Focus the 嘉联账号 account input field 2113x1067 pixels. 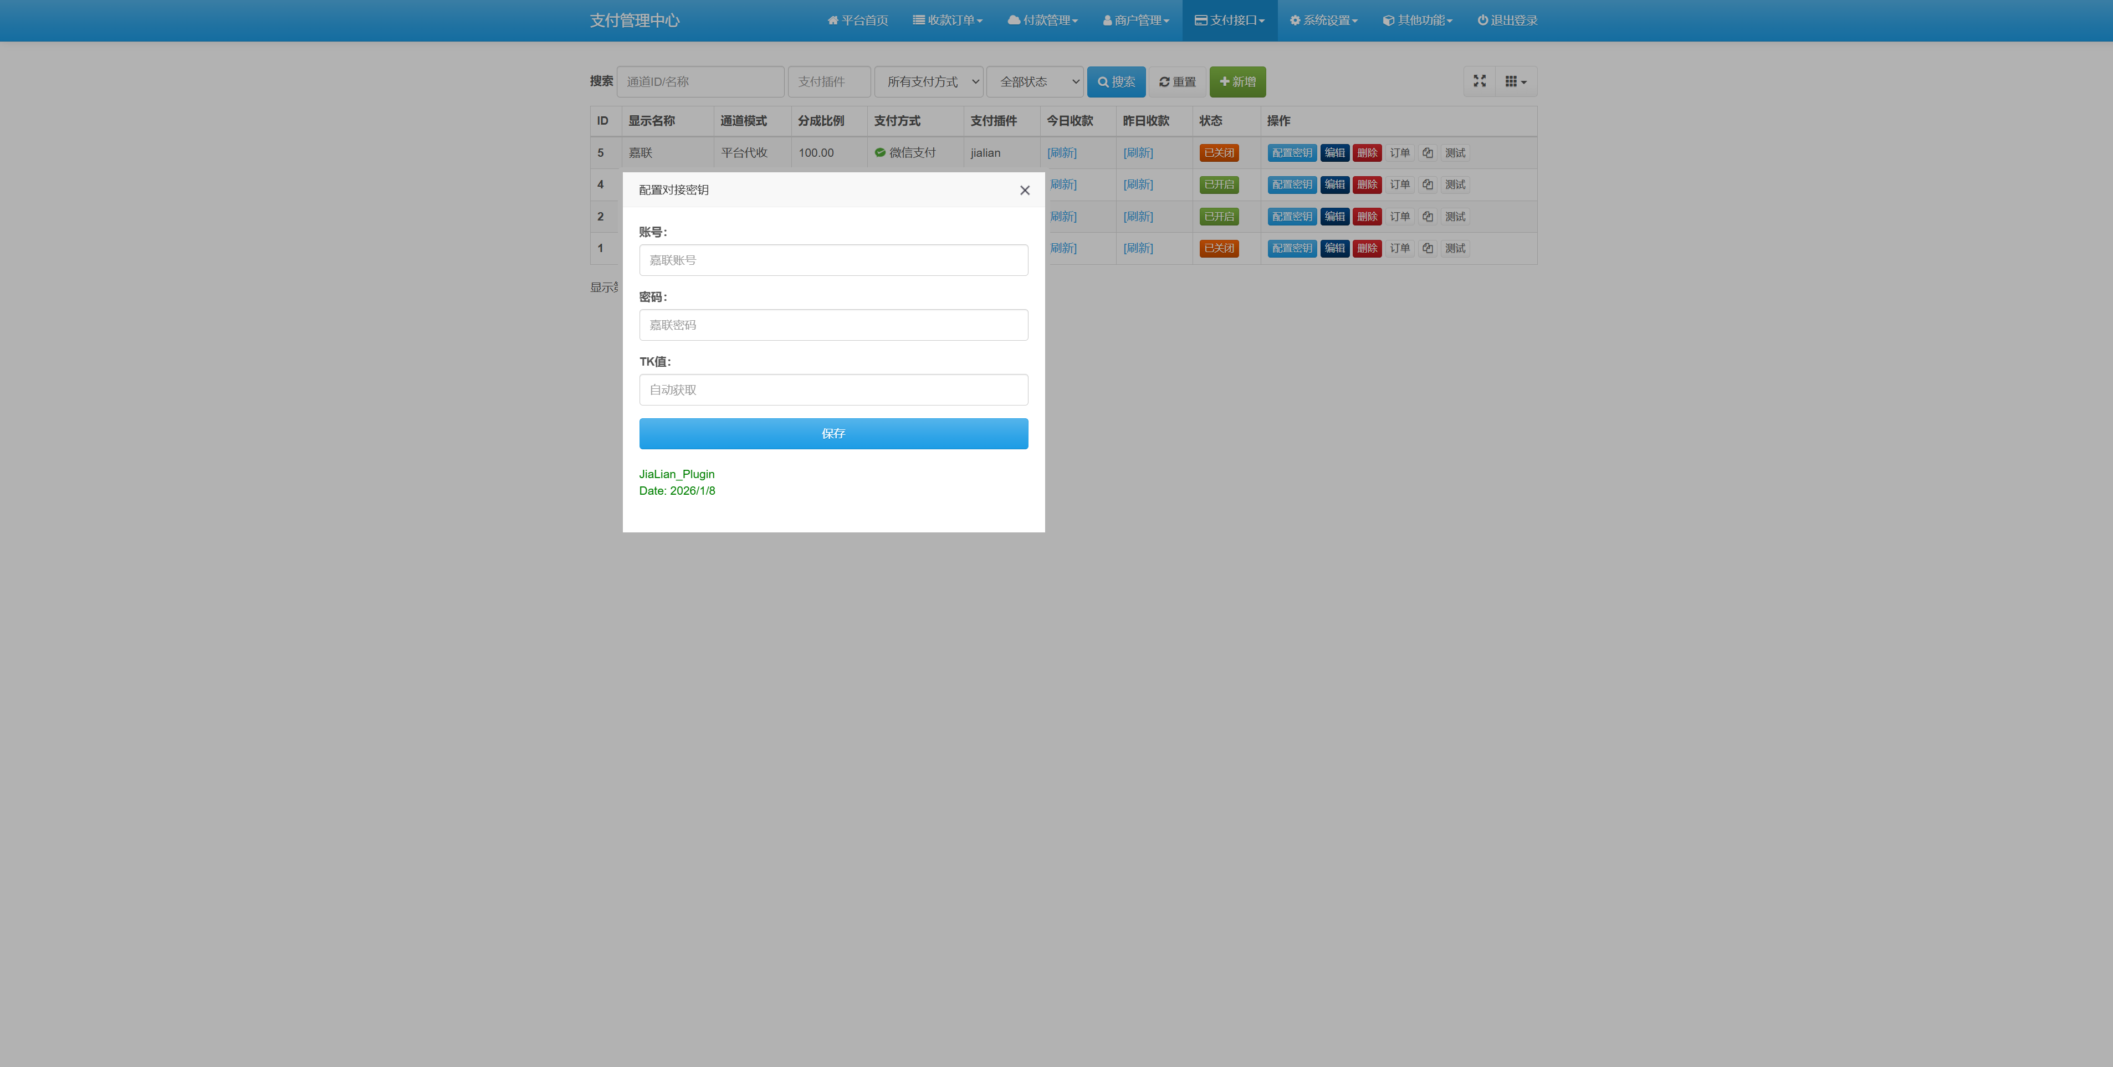(x=832, y=260)
